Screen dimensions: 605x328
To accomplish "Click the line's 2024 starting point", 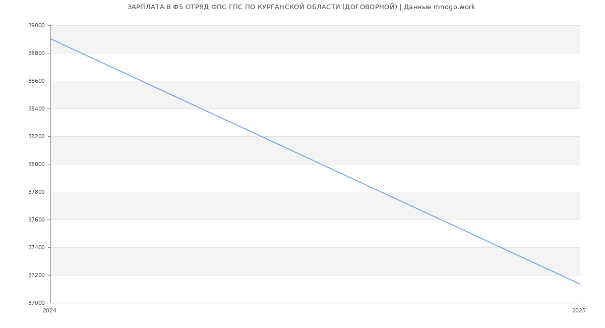I will 51,39.
